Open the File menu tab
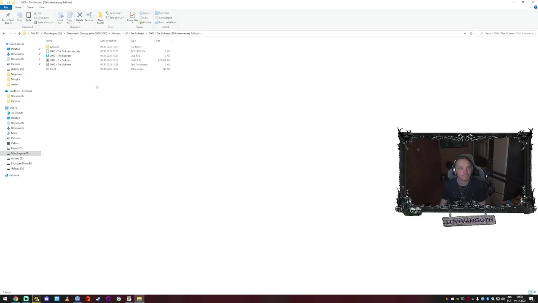Image resolution: width=538 pixels, height=303 pixels. (x=6, y=7)
